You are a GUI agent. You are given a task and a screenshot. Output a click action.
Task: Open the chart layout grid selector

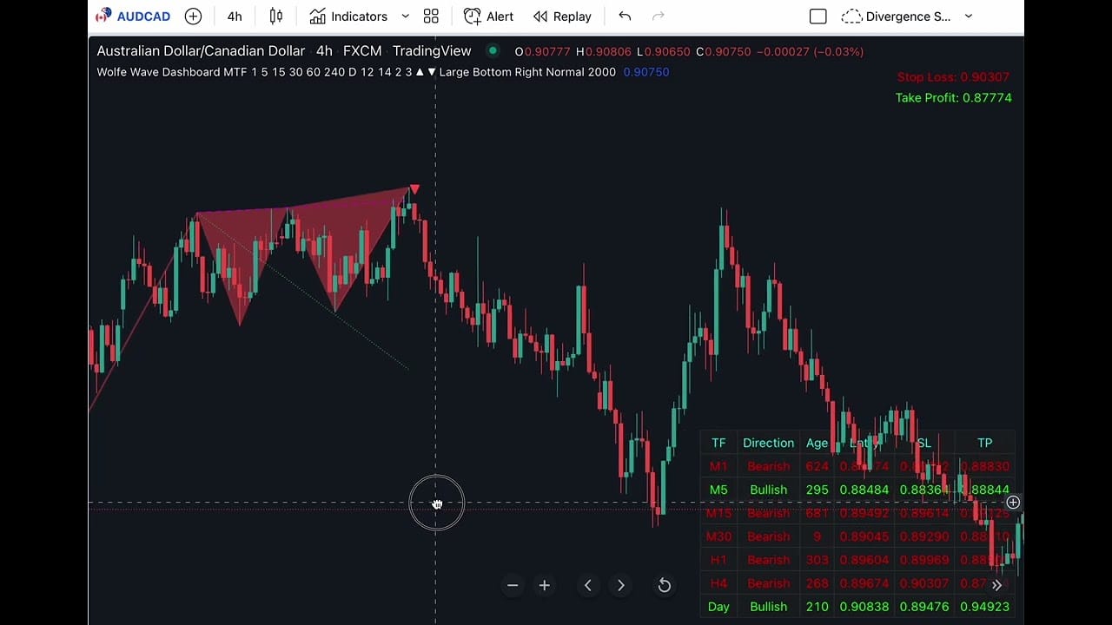(x=431, y=16)
